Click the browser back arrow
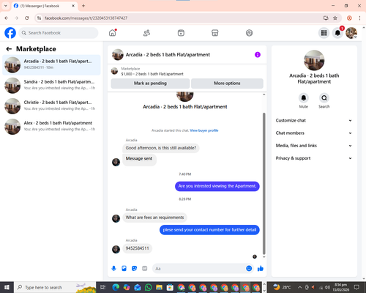Viewport: 366px width, 293px height. tap(7, 18)
